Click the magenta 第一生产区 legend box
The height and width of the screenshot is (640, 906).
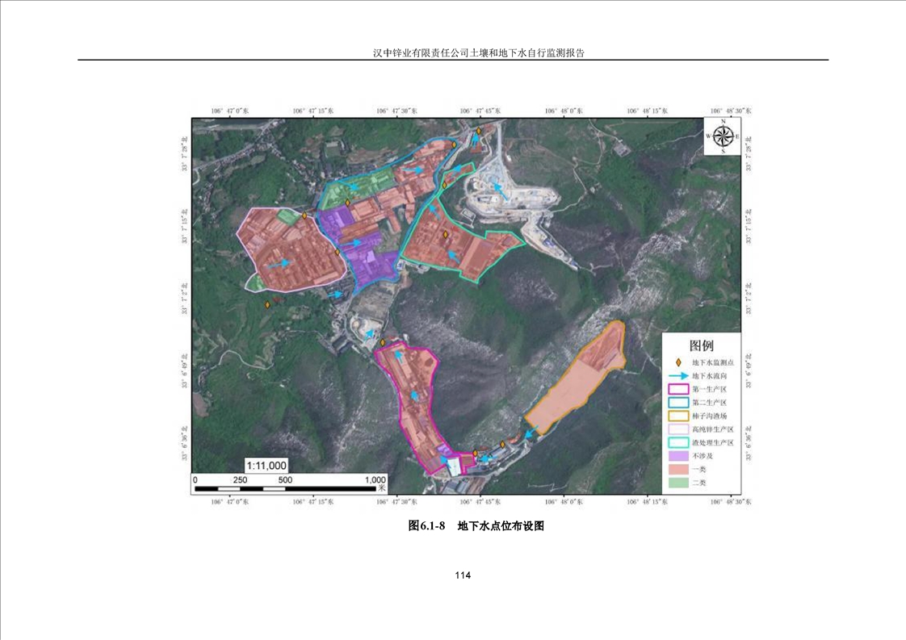click(678, 389)
